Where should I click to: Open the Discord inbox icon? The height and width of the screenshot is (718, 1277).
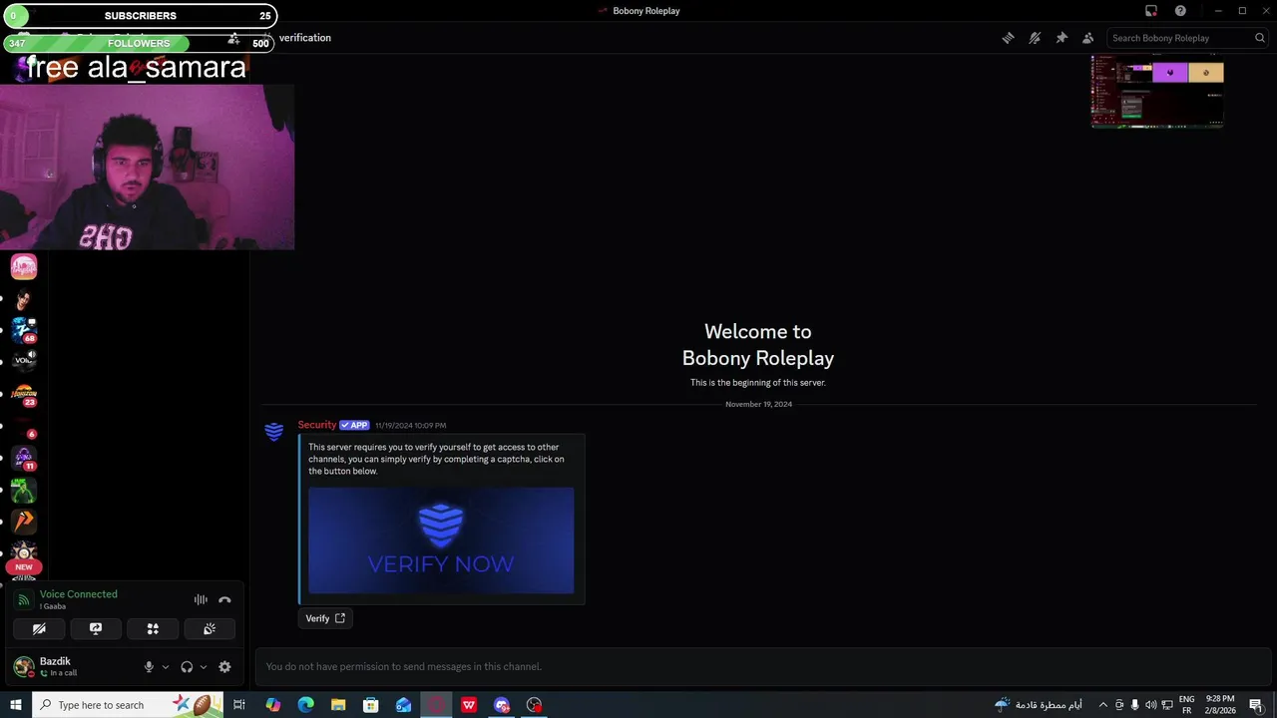point(1151,11)
